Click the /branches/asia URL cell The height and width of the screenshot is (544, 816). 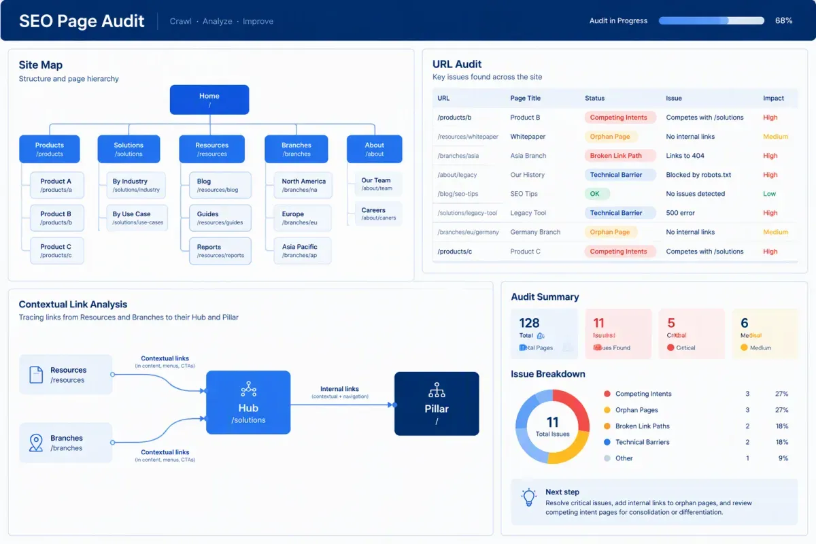point(458,156)
